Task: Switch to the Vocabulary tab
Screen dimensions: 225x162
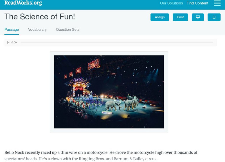Action: coord(37,30)
